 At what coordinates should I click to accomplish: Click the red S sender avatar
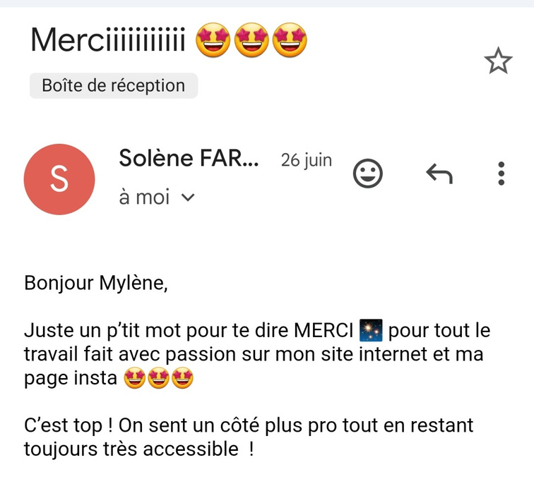(x=59, y=179)
